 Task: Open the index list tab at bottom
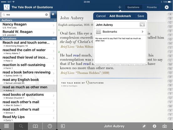(7, 126)
